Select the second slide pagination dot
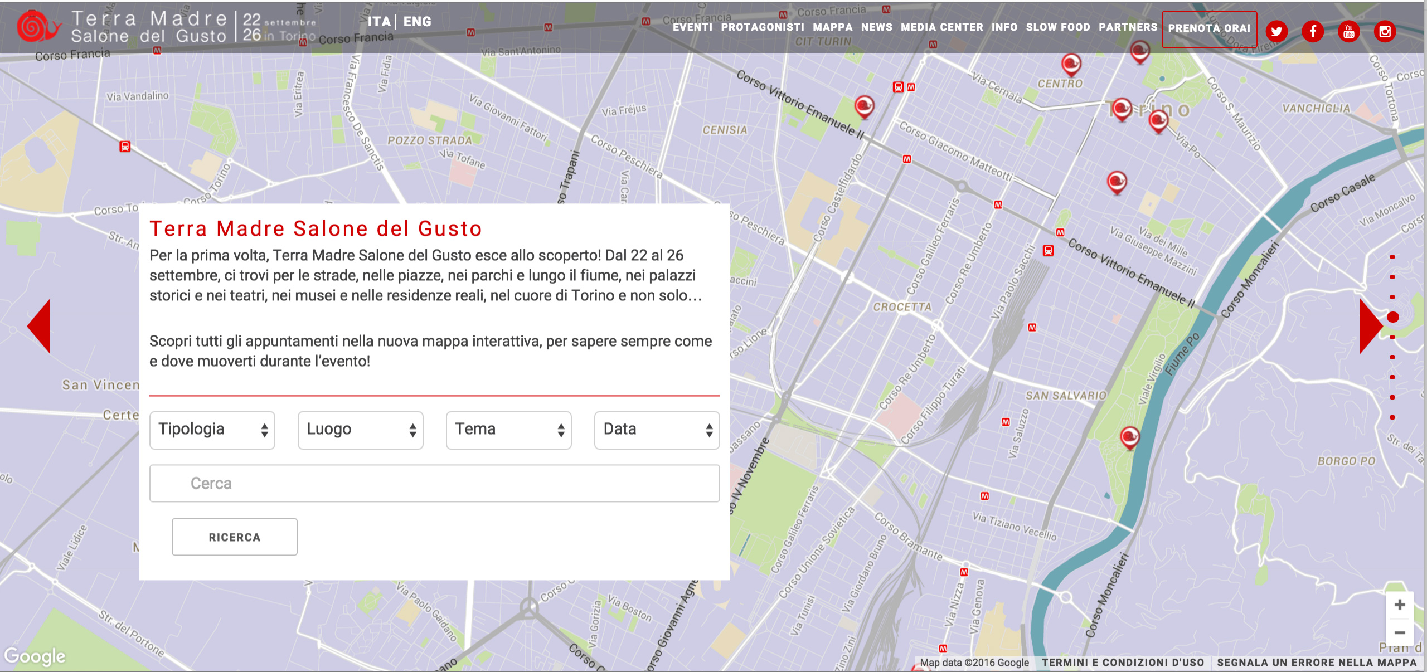 coord(1392,277)
